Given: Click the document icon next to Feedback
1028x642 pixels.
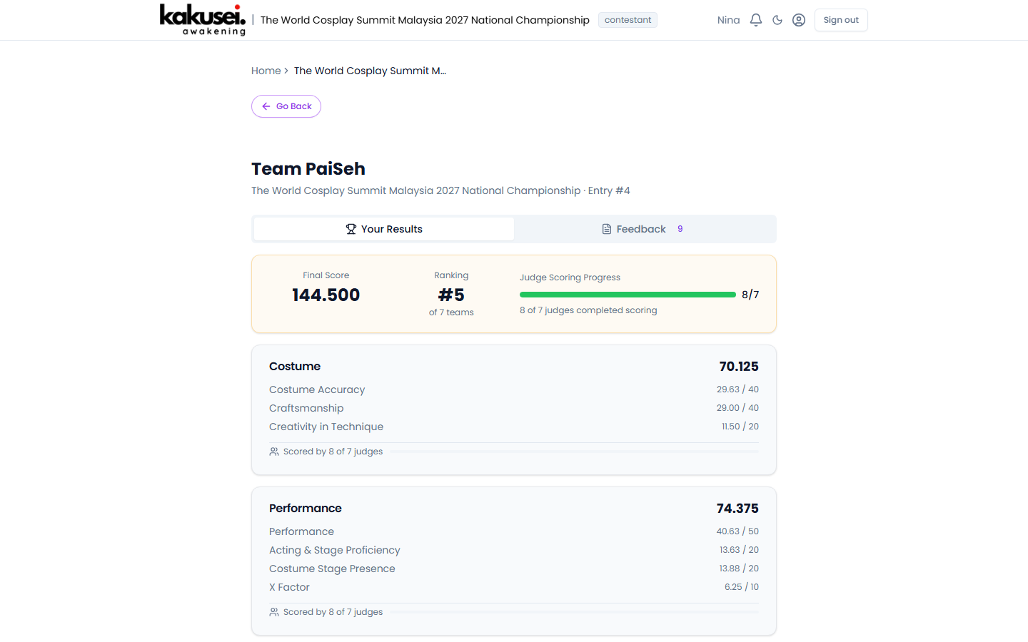Looking at the screenshot, I should point(605,228).
